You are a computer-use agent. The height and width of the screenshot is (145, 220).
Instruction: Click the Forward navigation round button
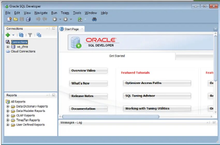point(65,19)
